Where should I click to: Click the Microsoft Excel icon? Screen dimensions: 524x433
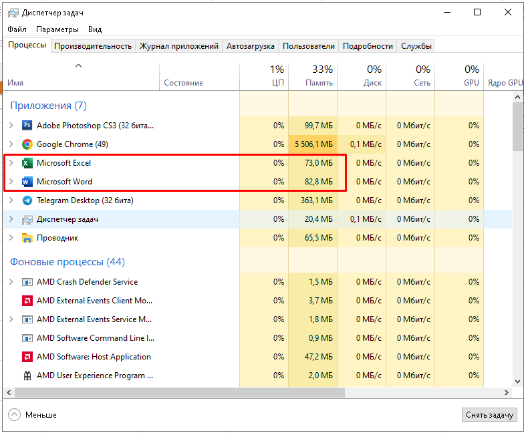click(27, 163)
